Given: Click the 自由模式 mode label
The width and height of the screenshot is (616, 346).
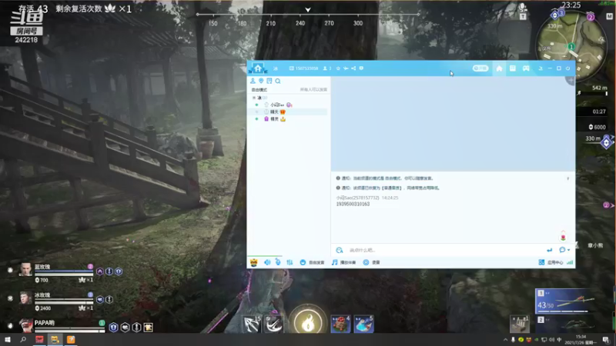Looking at the screenshot, I should coord(259,90).
